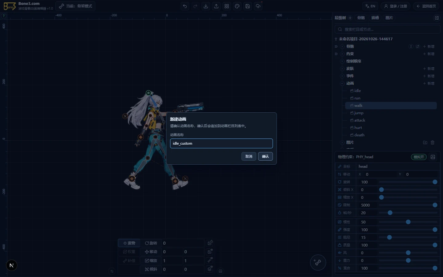Click the upload/export icon in top toolbar

coord(216,6)
